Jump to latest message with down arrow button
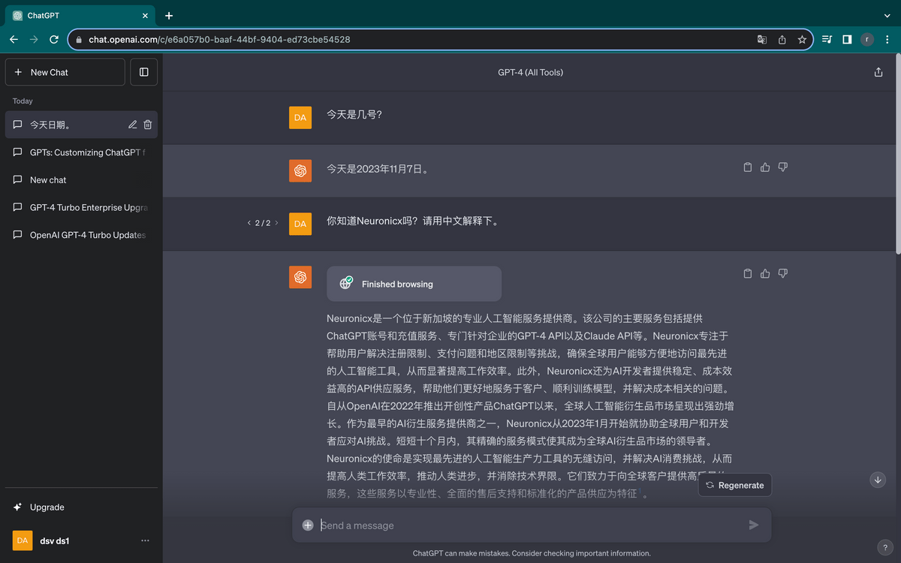 click(x=877, y=479)
